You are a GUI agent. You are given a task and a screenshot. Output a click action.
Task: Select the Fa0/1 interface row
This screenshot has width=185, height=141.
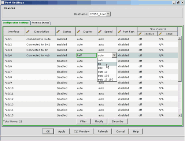90,39
